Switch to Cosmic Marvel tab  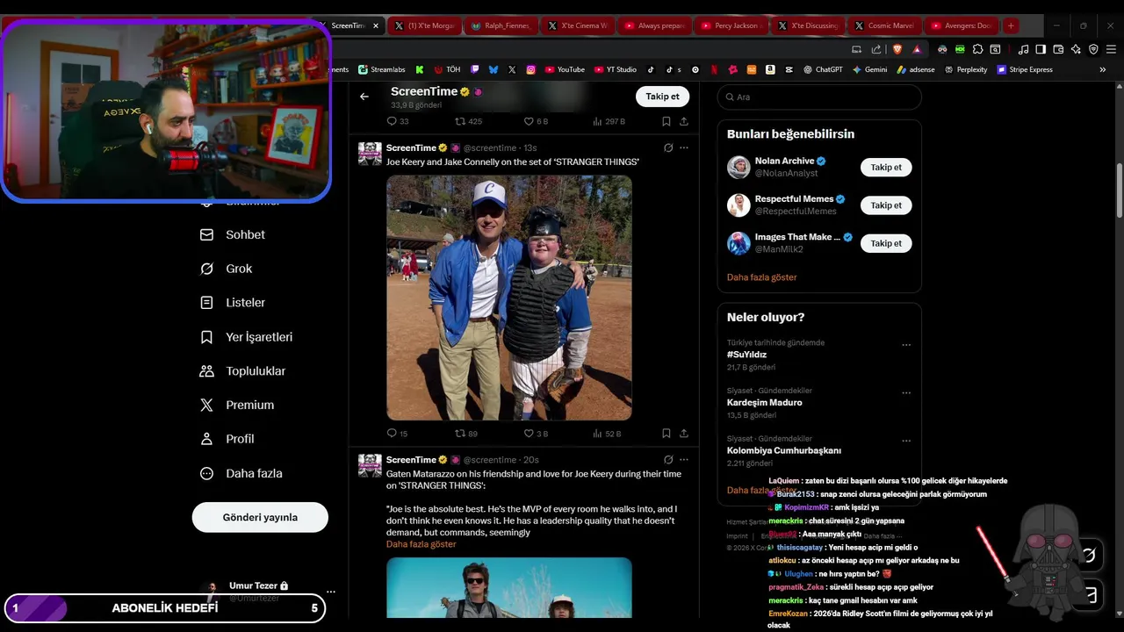point(883,25)
